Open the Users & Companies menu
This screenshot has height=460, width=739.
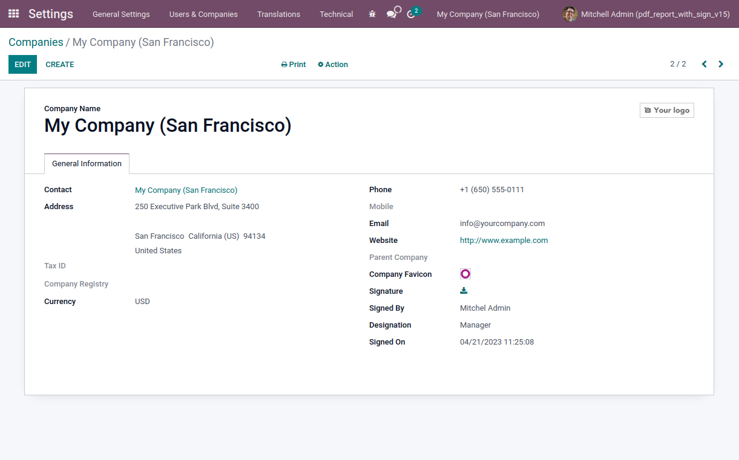point(203,14)
